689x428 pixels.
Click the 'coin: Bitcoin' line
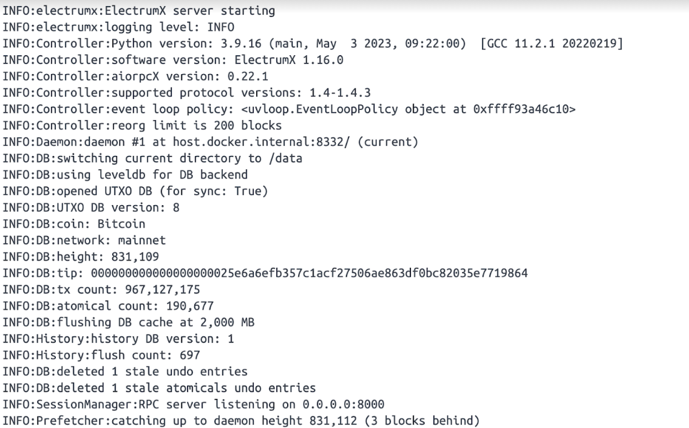click(74, 224)
